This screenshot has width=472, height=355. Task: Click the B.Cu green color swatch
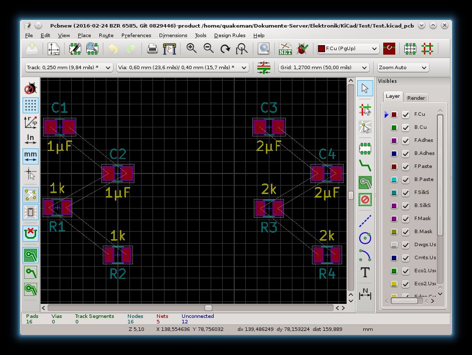coord(394,127)
